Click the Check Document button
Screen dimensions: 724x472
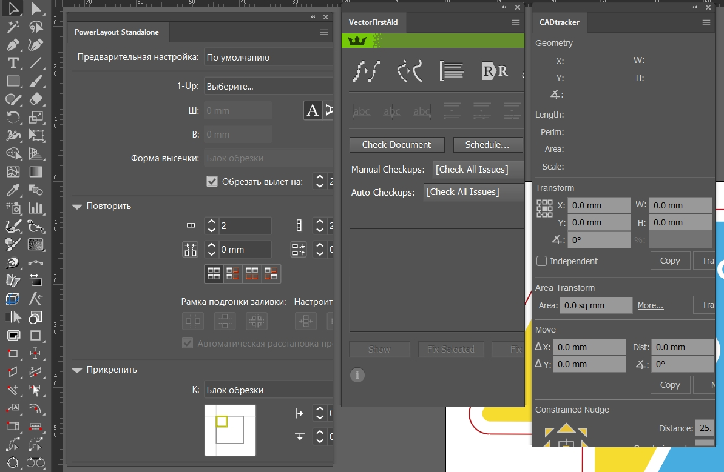click(x=397, y=145)
